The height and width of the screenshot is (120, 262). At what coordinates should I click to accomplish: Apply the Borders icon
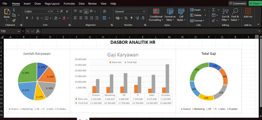47,18
